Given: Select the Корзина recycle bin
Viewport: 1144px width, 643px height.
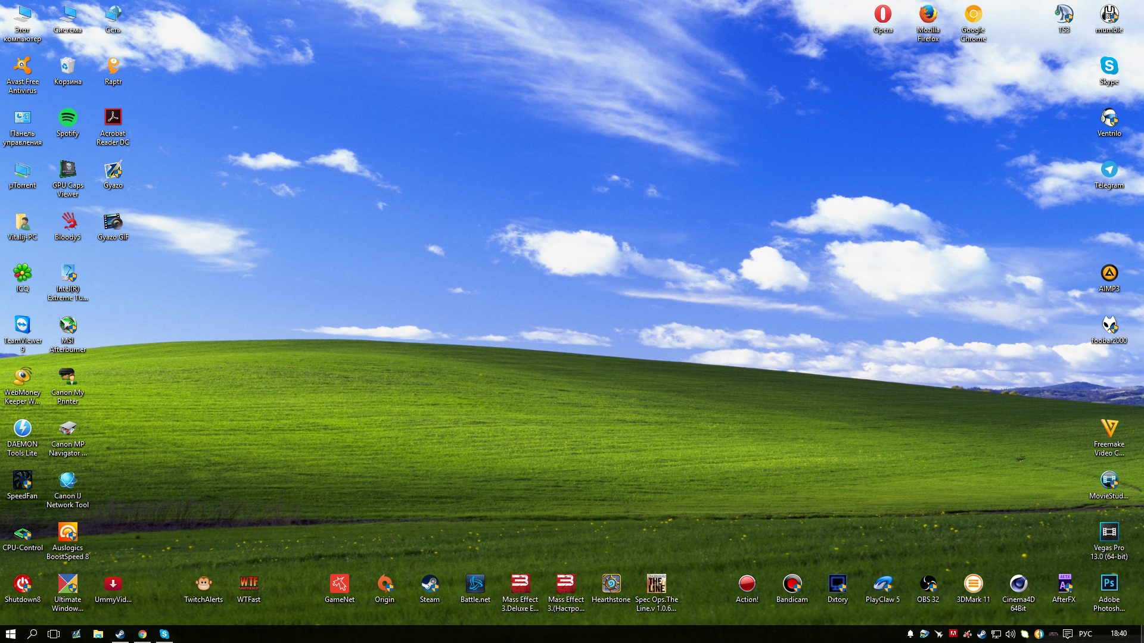Looking at the screenshot, I should (x=67, y=65).
